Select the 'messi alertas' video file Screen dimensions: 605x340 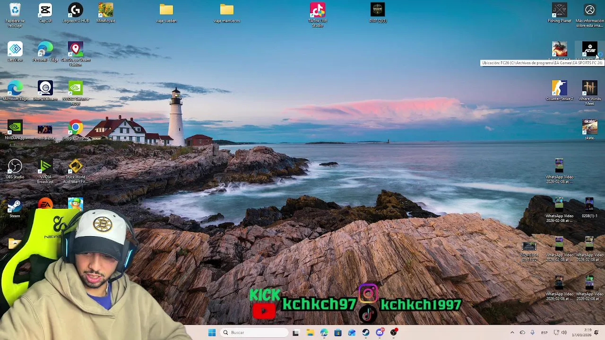(45, 132)
